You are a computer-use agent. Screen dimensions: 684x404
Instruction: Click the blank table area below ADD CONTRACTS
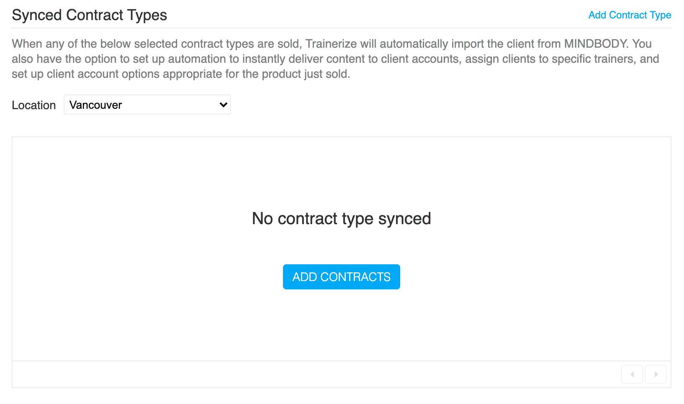(x=342, y=325)
